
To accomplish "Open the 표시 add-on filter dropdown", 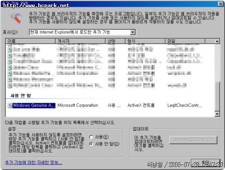I will coord(82,32).
